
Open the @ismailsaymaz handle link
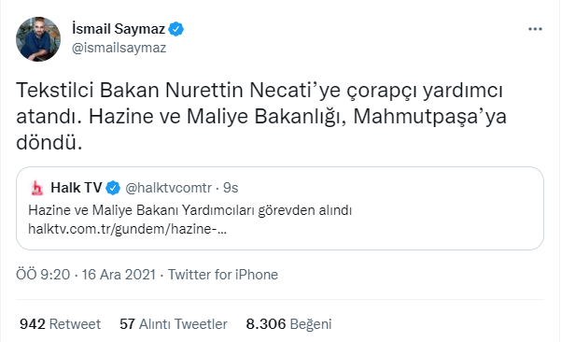pyautogui.click(x=119, y=48)
